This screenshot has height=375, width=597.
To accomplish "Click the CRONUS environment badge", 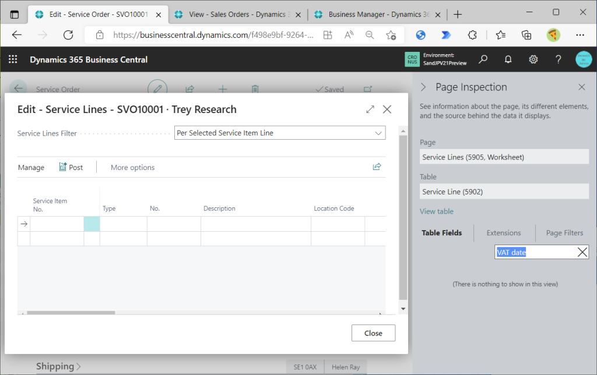I will [412, 59].
